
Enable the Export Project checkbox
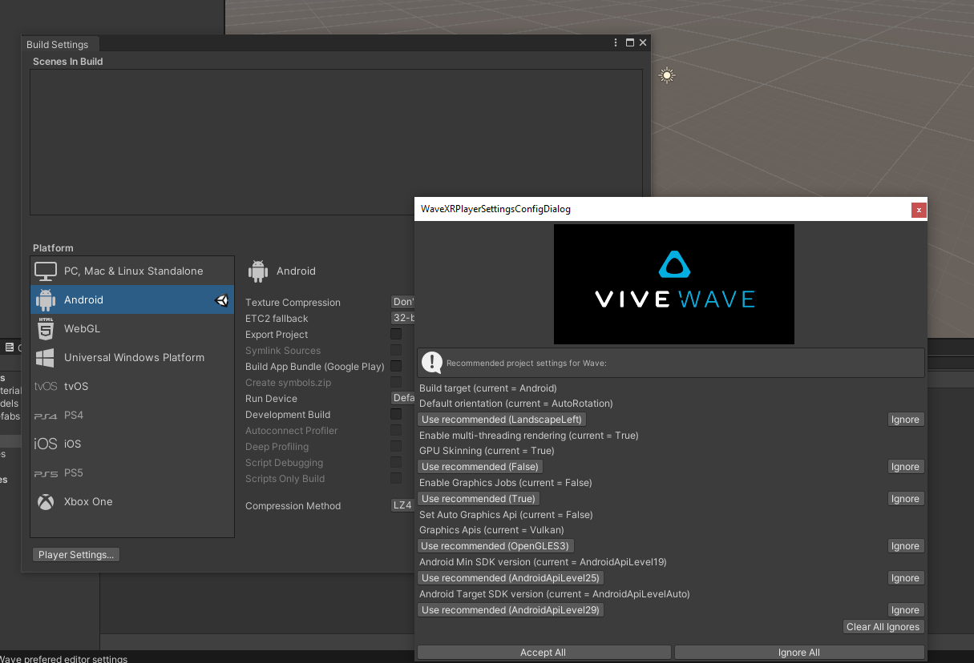396,334
